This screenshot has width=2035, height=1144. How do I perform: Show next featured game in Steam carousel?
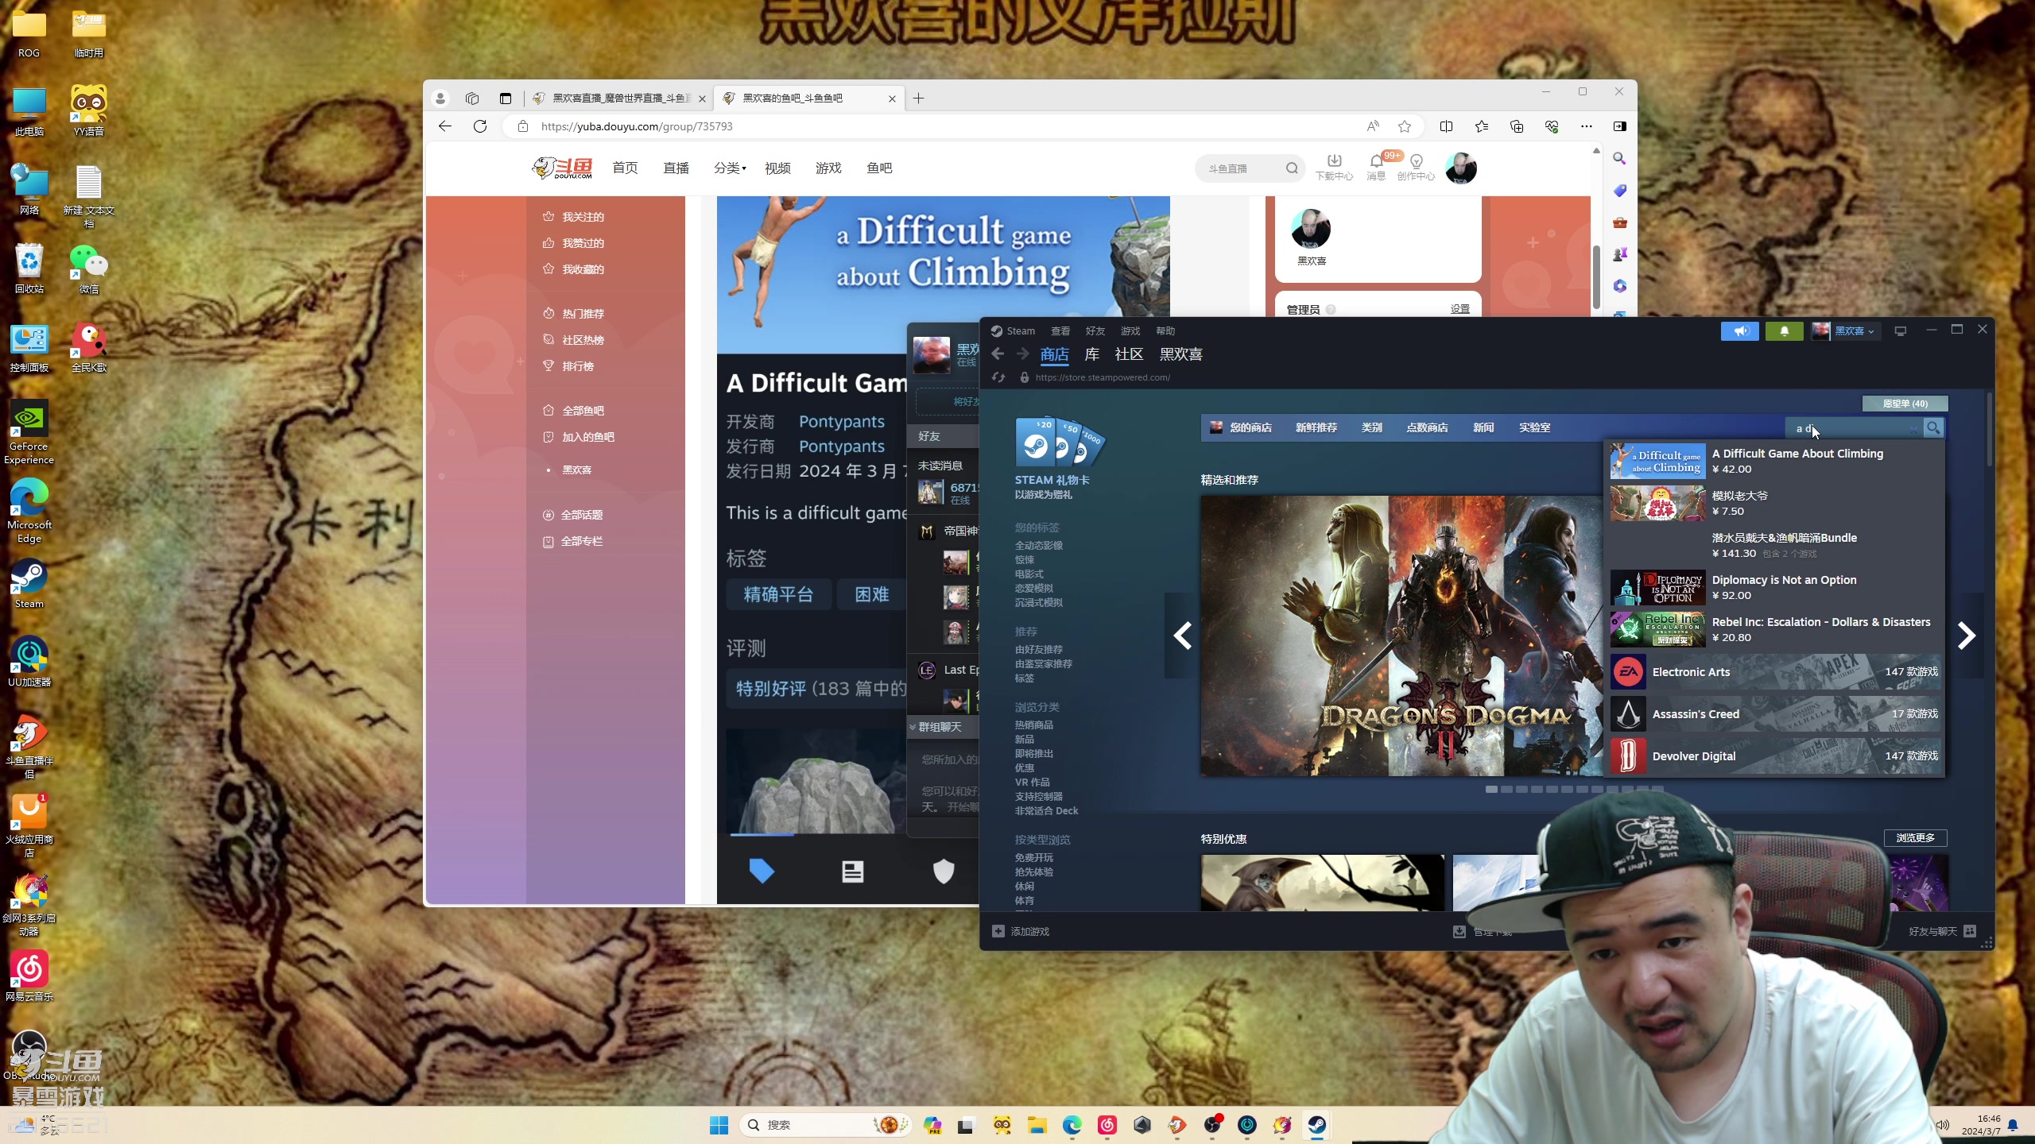pos(1966,636)
